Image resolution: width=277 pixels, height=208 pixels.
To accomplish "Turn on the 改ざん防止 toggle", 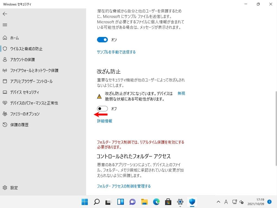I will pos(102,109).
